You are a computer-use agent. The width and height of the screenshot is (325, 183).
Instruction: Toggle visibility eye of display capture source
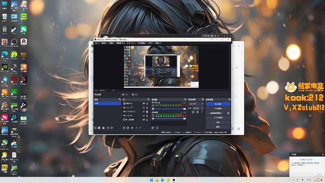[144, 120]
